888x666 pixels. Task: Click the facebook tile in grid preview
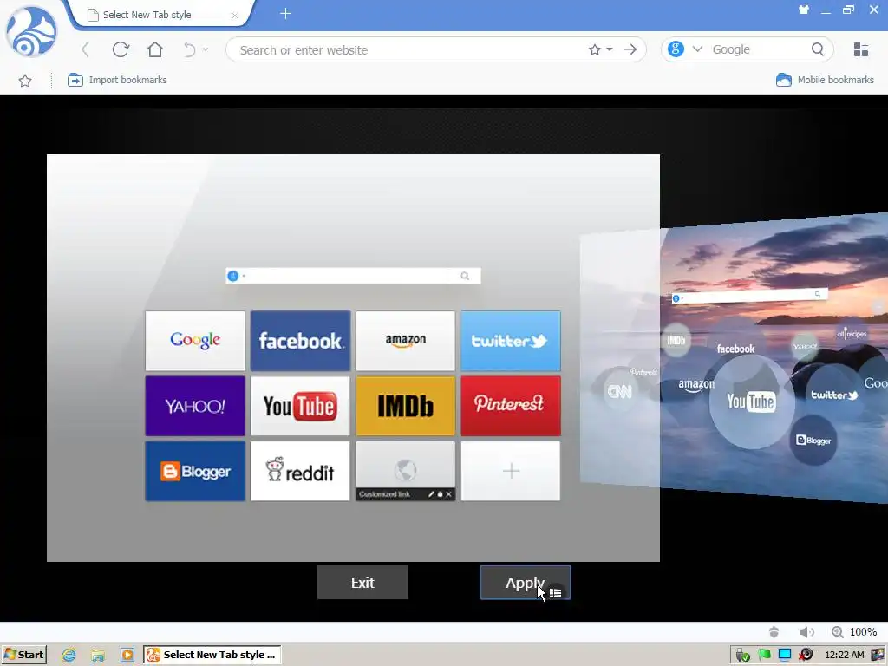[300, 340]
